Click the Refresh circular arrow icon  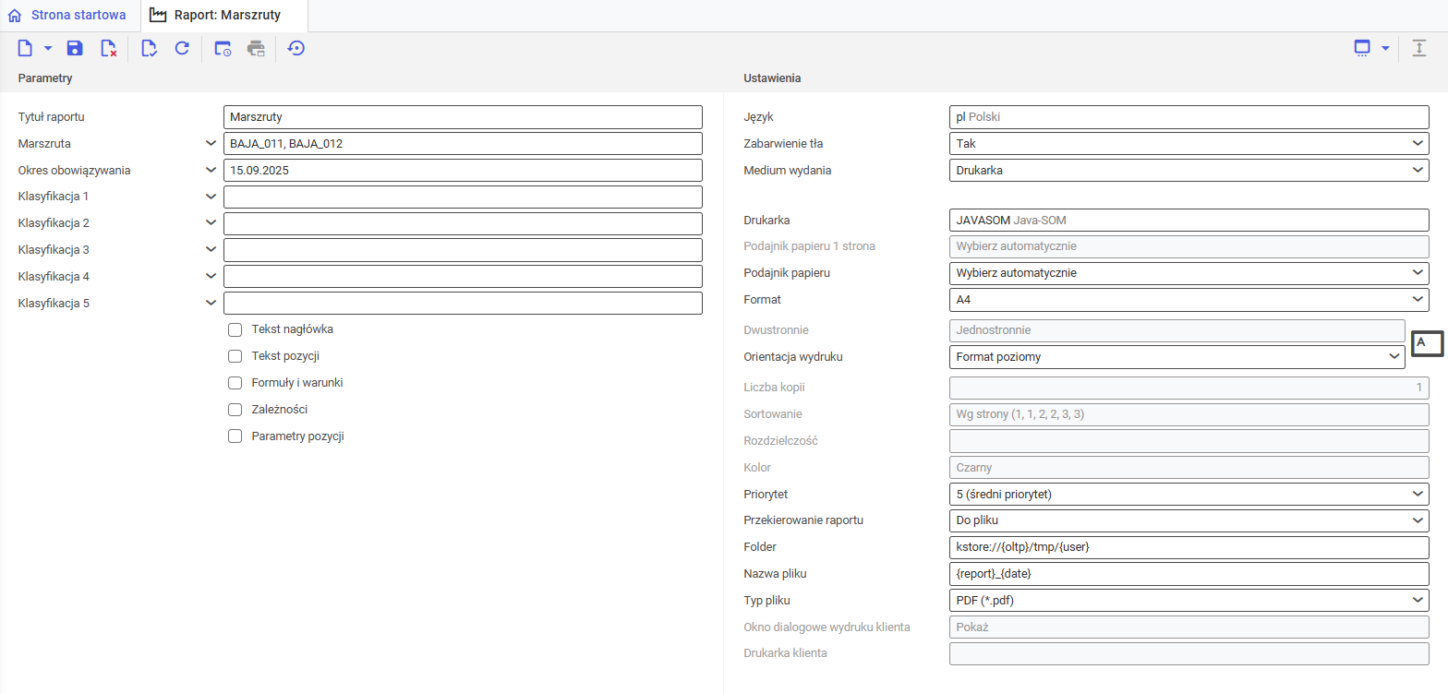click(x=182, y=48)
